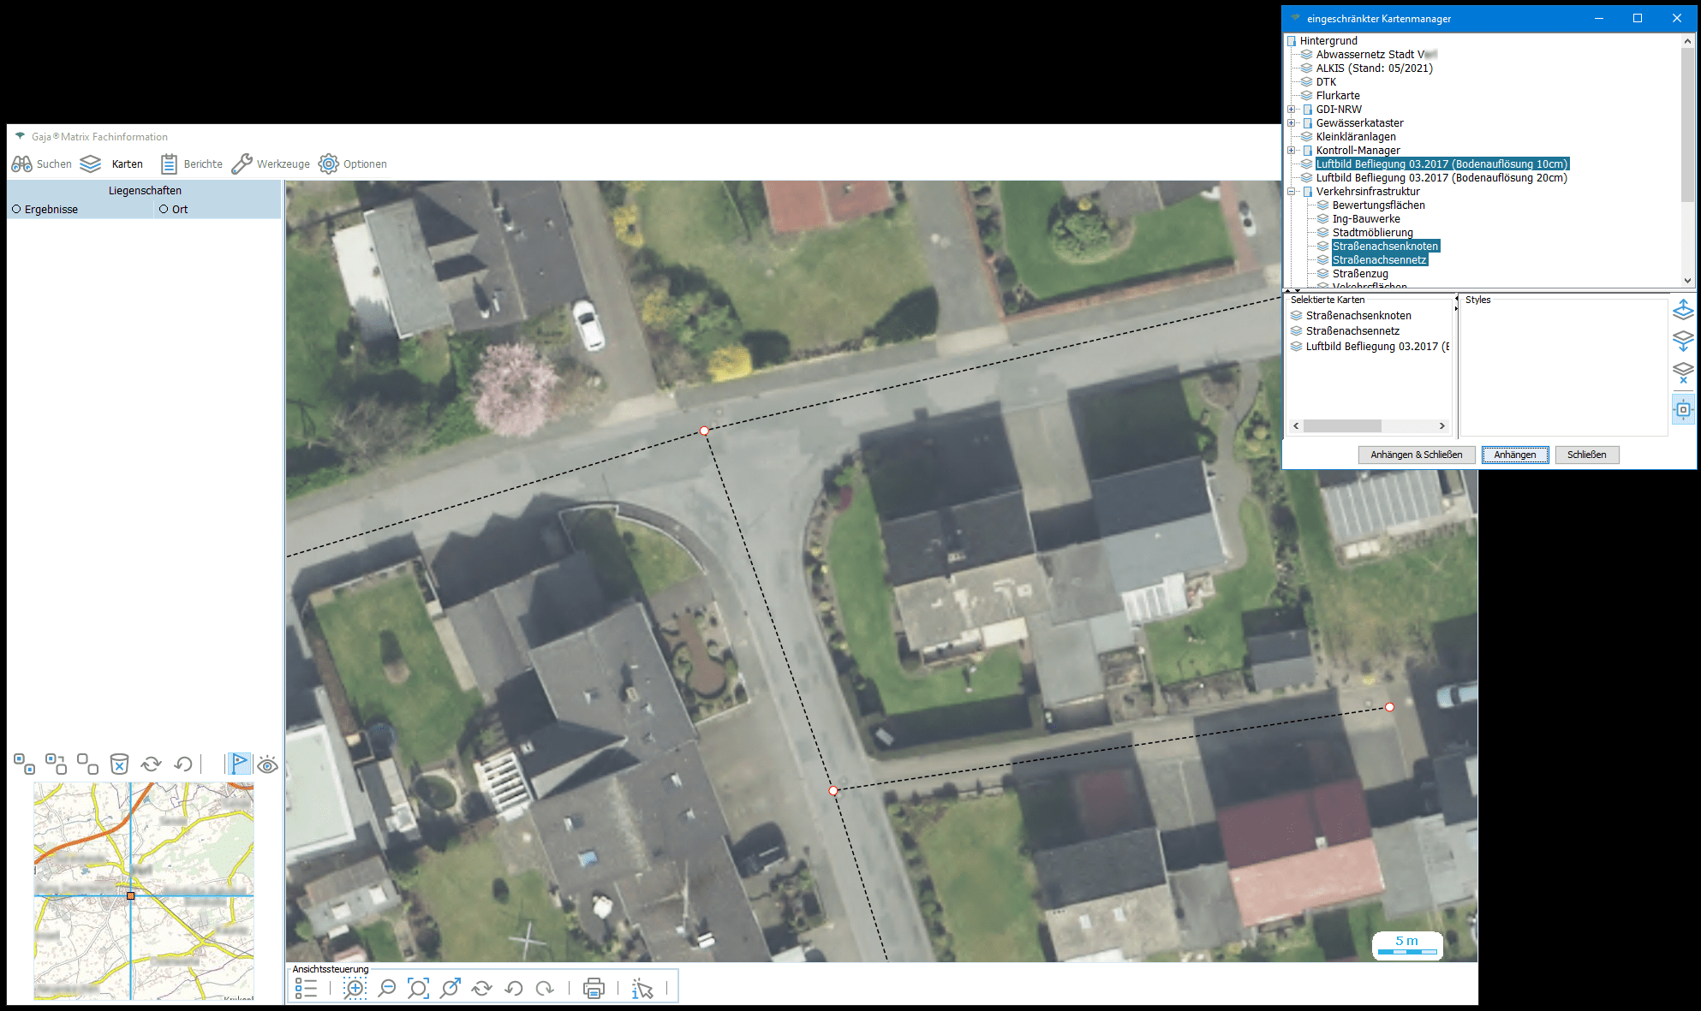The image size is (1701, 1011).
Task: Click the deselect-all empty squares icon
Action: (87, 764)
